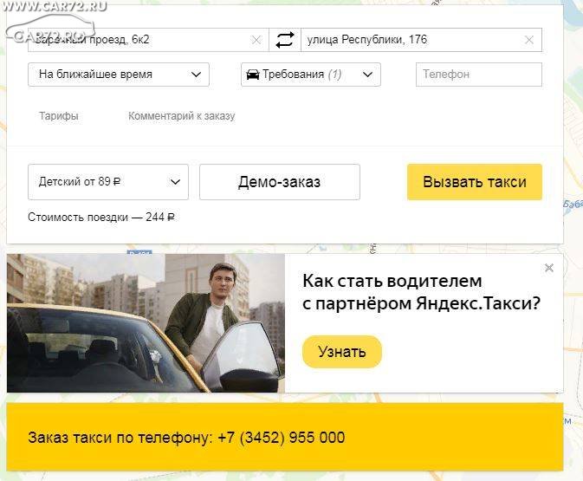Open the Требования dropdown arrow
This screenshot has width=583, height=481.
click(367, 75)
